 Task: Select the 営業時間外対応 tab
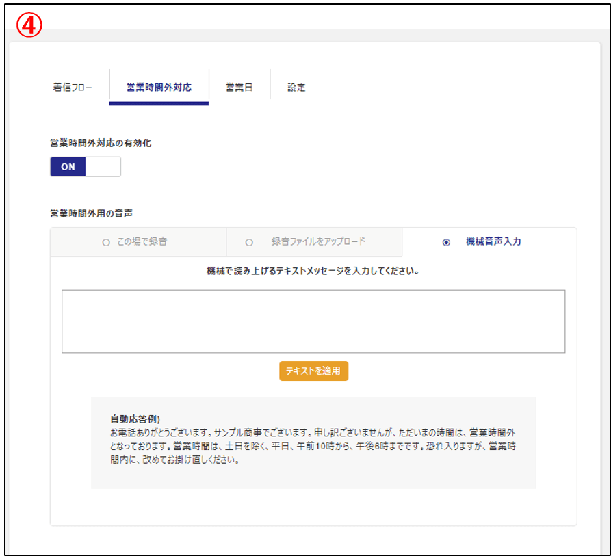click(159, 88)
